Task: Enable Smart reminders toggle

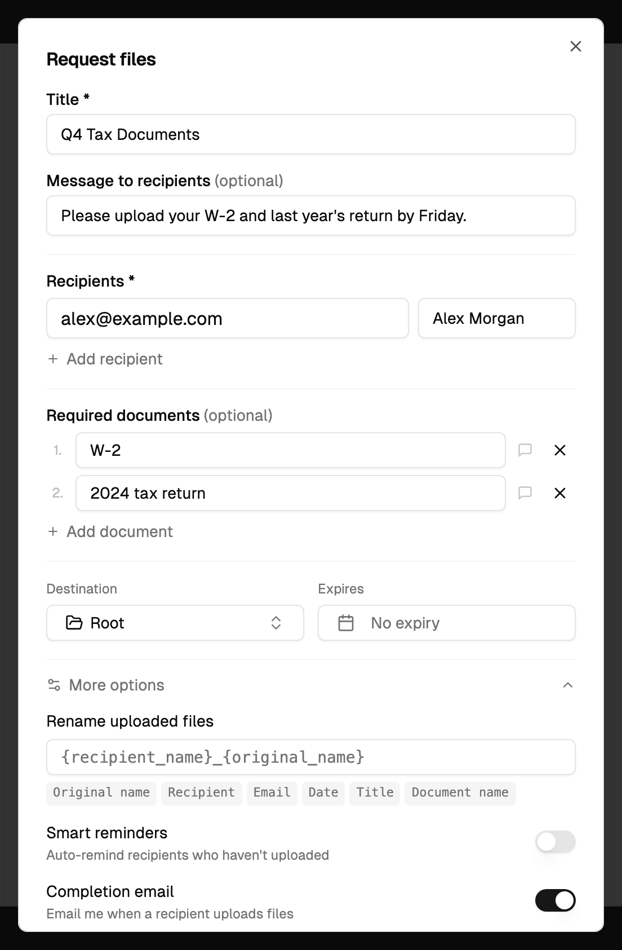Action: tap(556, 842)
